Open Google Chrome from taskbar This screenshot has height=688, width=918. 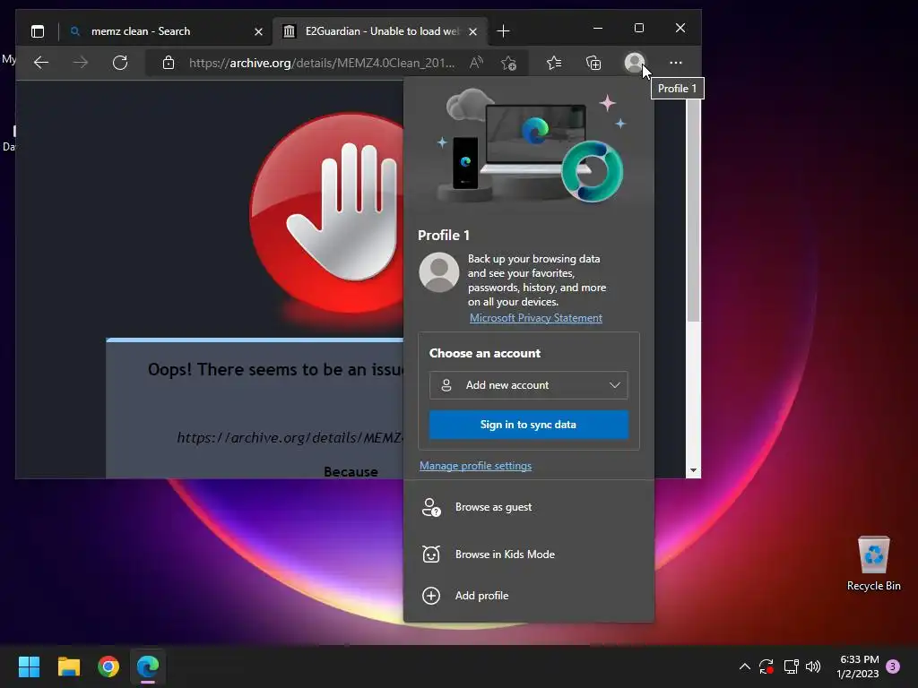pyautogui.click(x=108, y=666)
